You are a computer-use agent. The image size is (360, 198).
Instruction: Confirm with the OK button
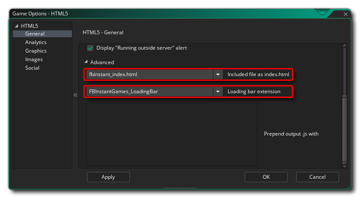(x=266, y=177)
